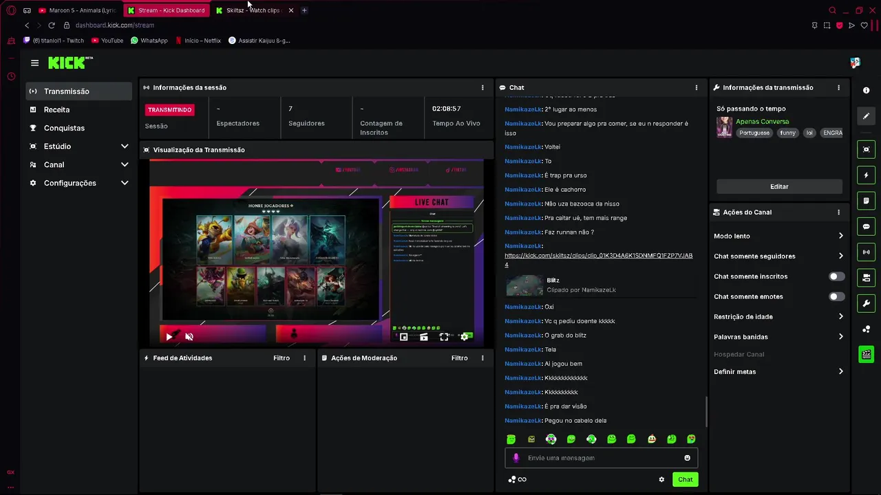
Task: Select the pencil edit icon in the right sidebar
Action: (x=866, y=116)
